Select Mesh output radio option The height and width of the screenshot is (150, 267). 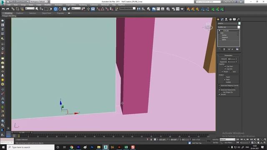pos(224,80)
